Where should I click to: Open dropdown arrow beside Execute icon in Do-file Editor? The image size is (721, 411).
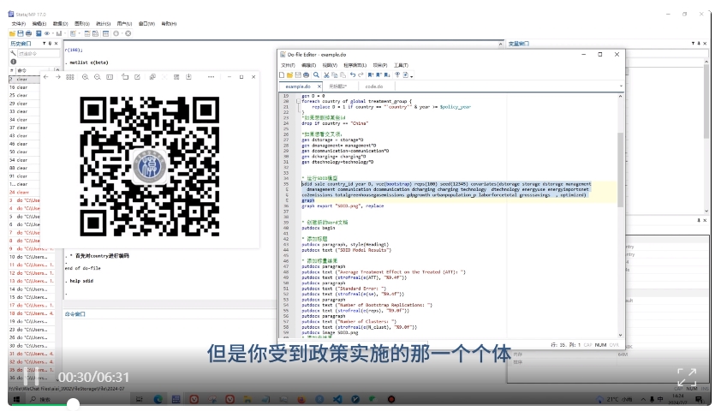pos(412,76)
